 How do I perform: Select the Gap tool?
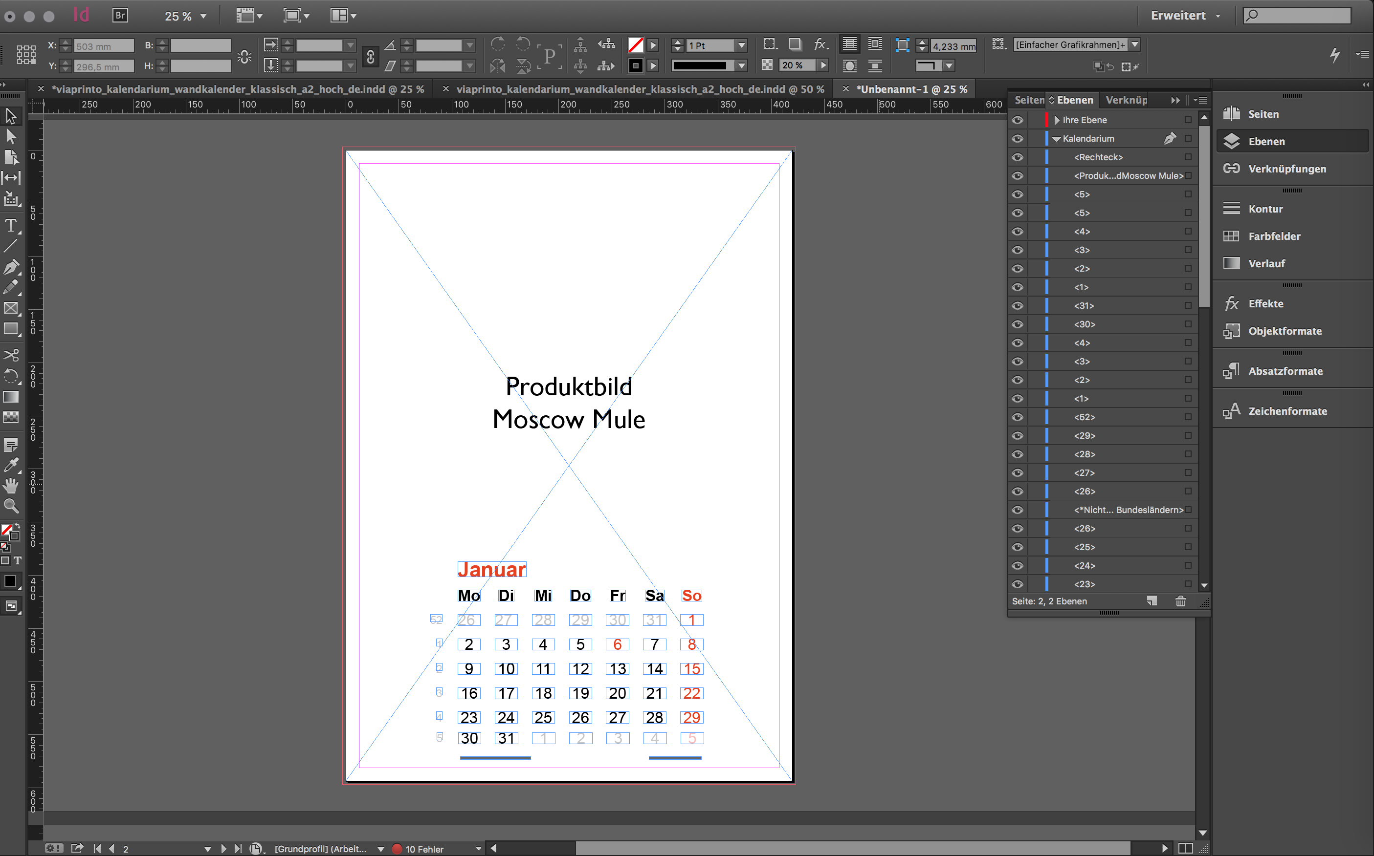(x=11, y=178)
